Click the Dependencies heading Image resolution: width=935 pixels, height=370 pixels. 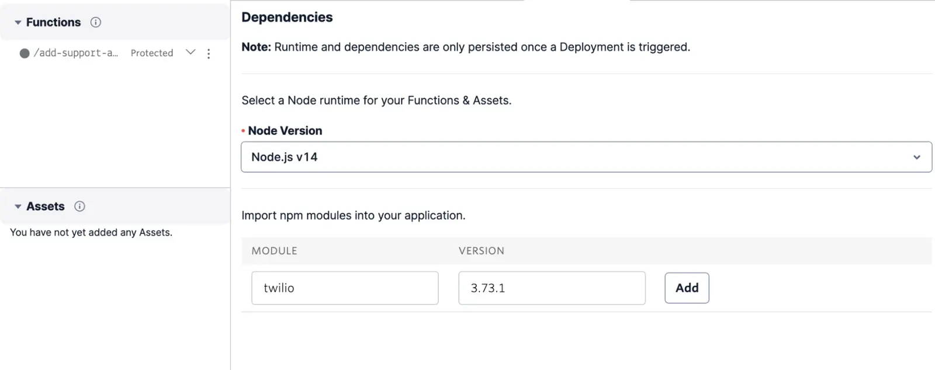pyautogui.click(x=287, y=18)
